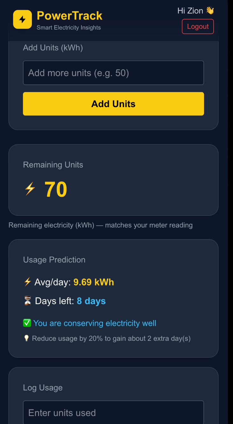Click the hourglass icon by Days left
This screenshot has width=233, height=424.
pos(28,301)
